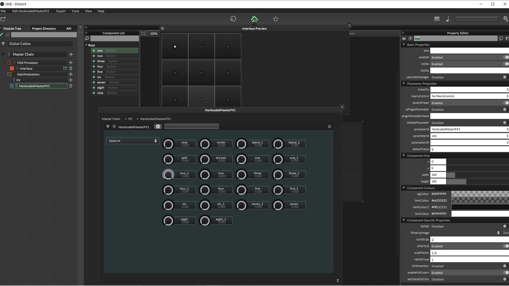Image resolution: width=509 pixels, height=286 pixels.
Task: Add an FX module with its plus icon
Action: (x=71, y=80)
